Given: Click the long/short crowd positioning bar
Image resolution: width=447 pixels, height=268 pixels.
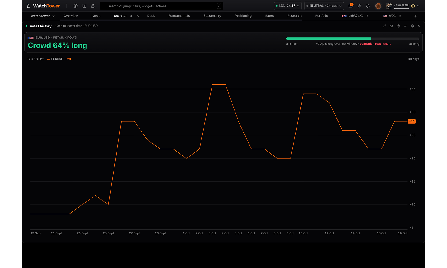Looking at the screenshot, I should [x=353, y=39].
